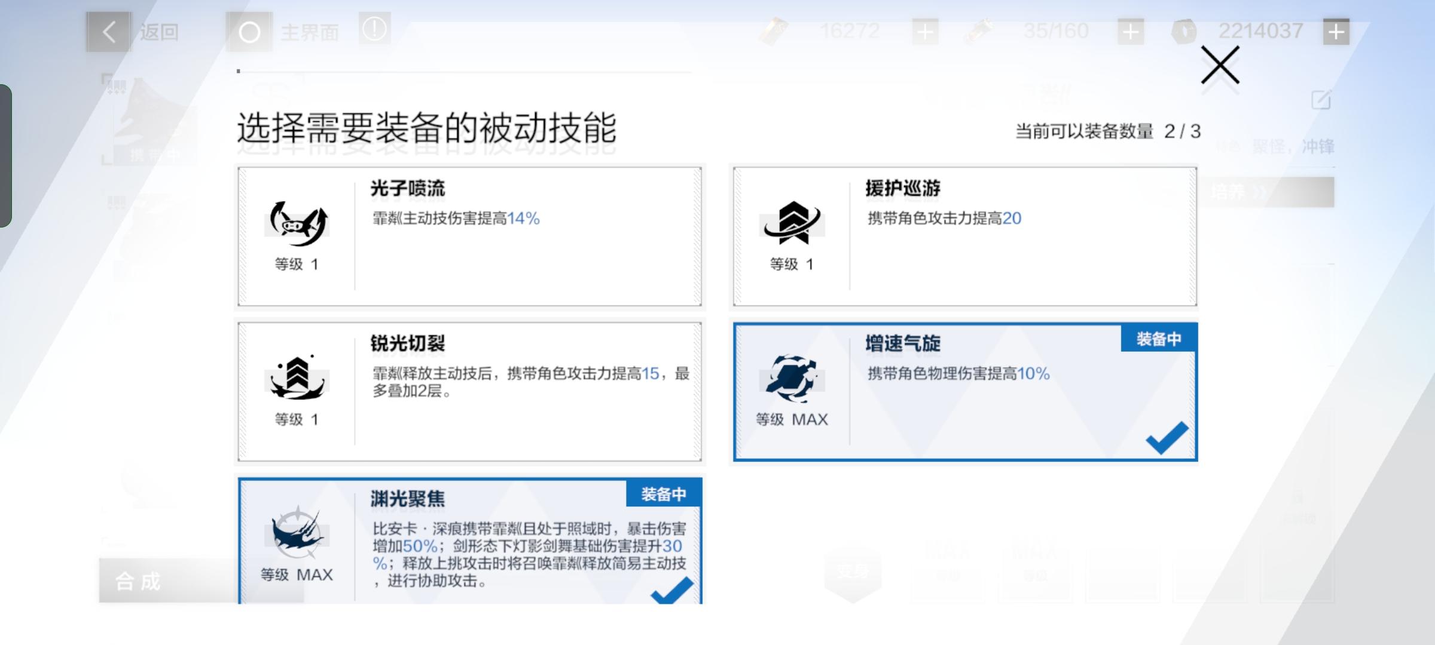Viewport: 1435px width, 645px height.
Task: Click the back arrow icon
Action: point(108,31)
